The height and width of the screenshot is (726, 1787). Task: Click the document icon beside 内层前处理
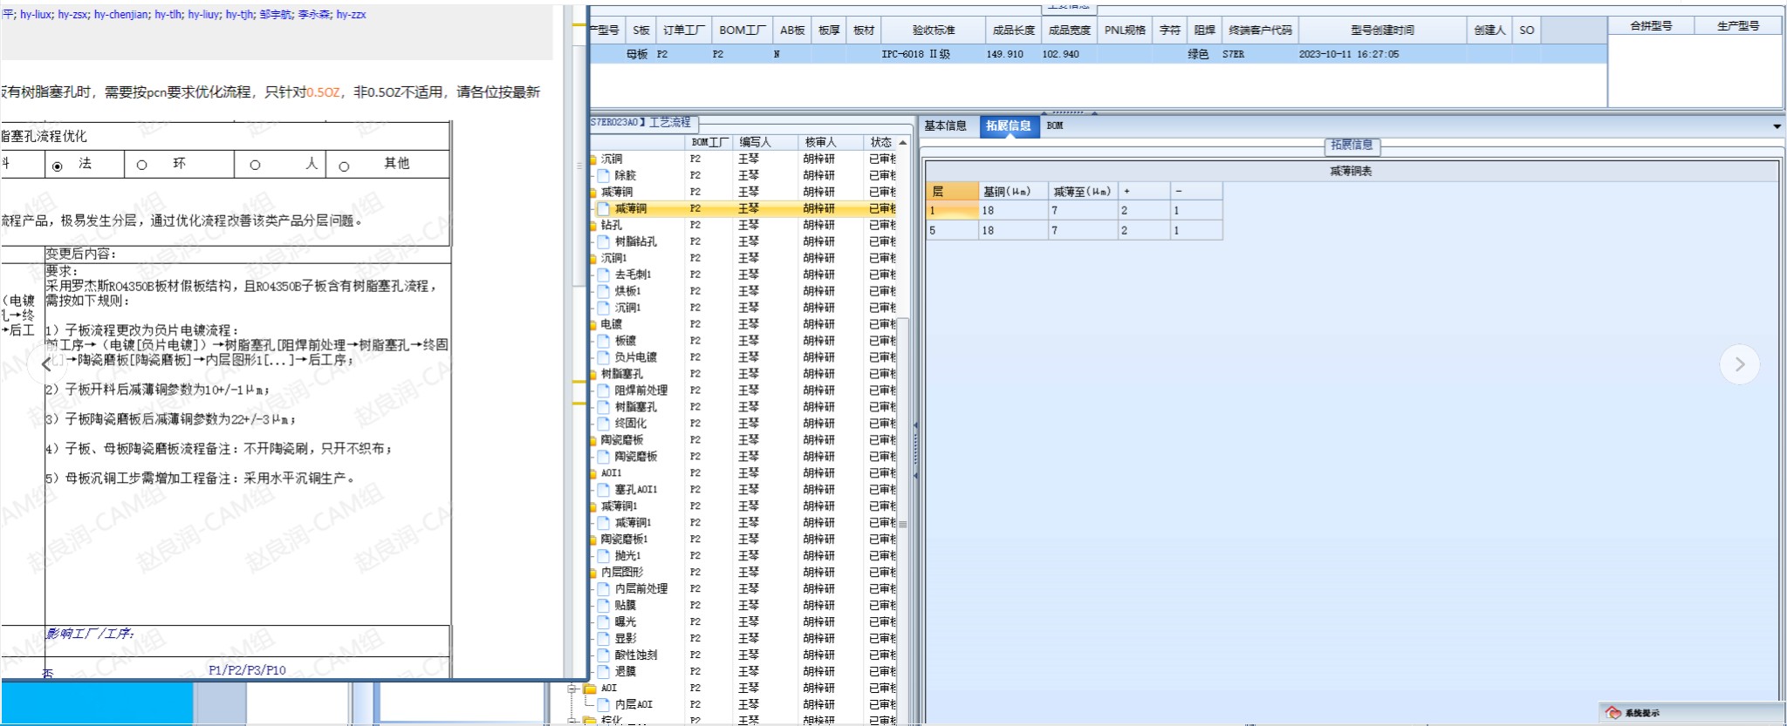point(603,588)
